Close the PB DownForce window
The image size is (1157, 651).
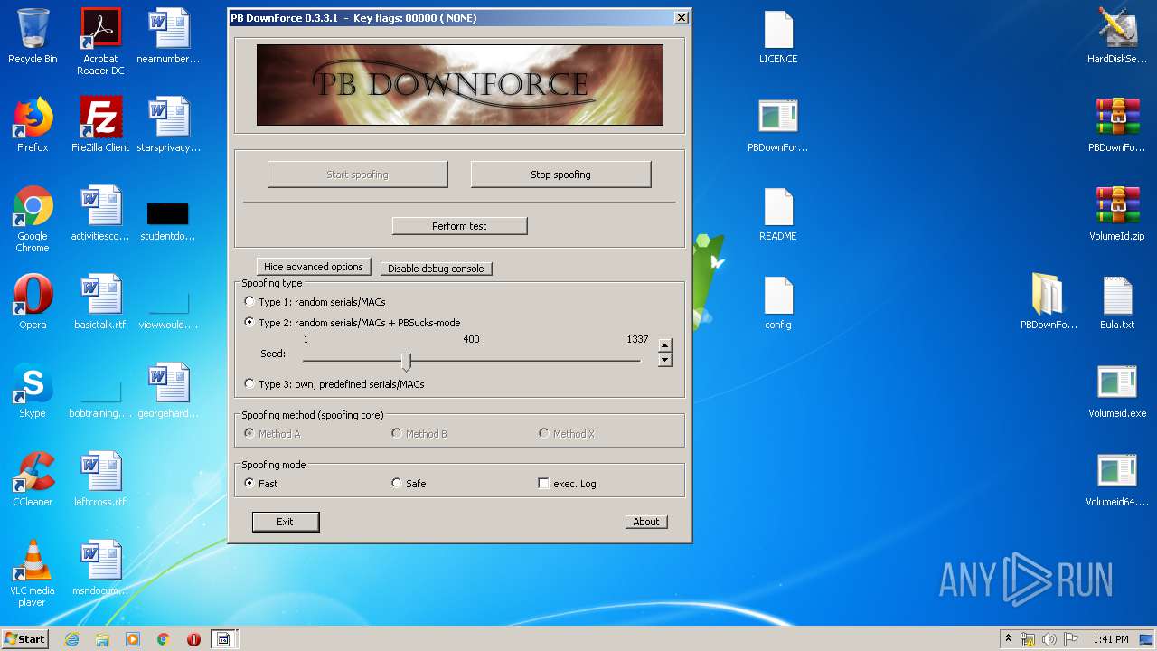pos(681,18)
